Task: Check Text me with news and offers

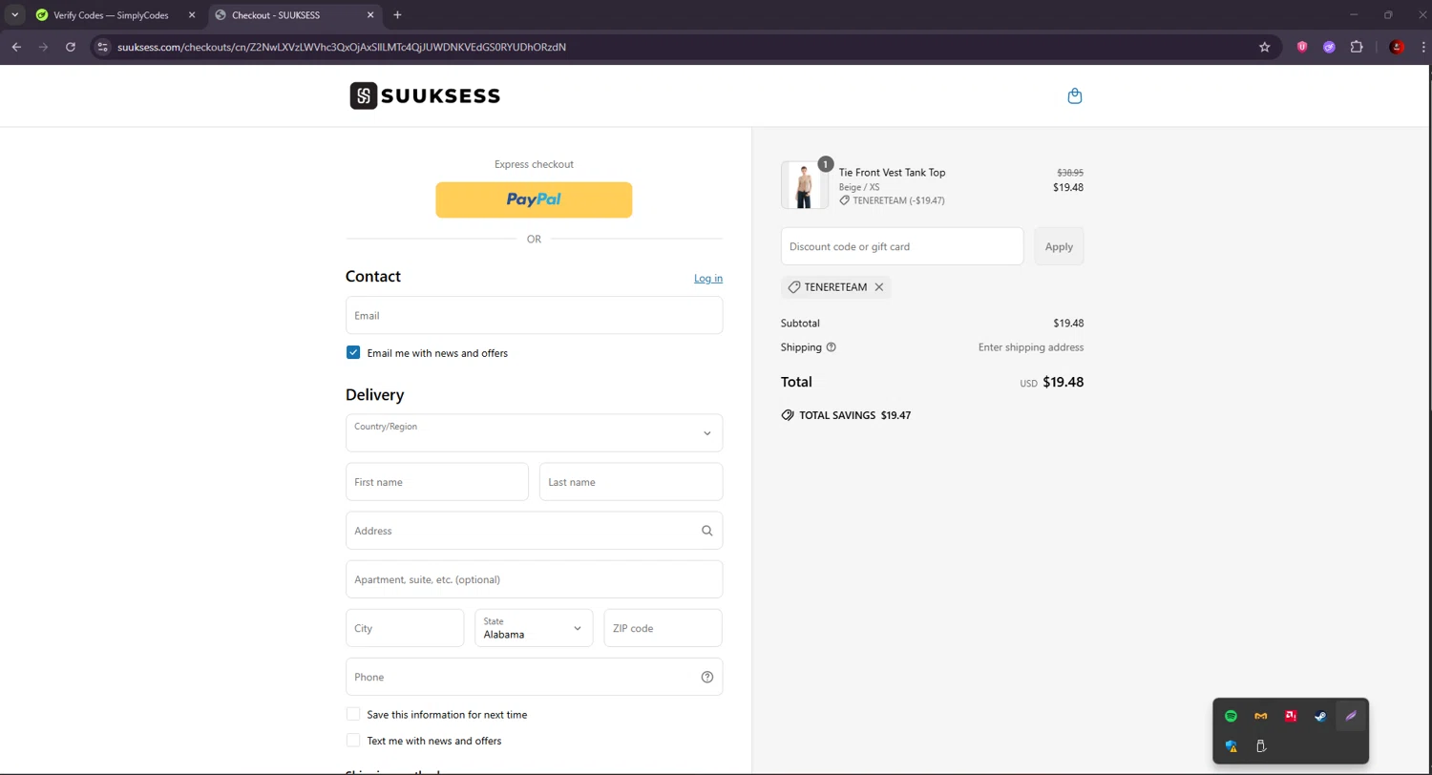Action: point(353,741)
